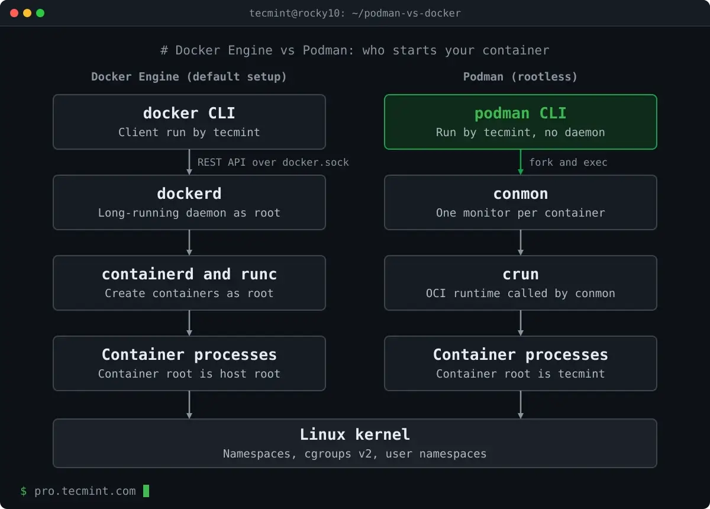Click the 'Client run by tecmint' text

[x=189, y=132]
